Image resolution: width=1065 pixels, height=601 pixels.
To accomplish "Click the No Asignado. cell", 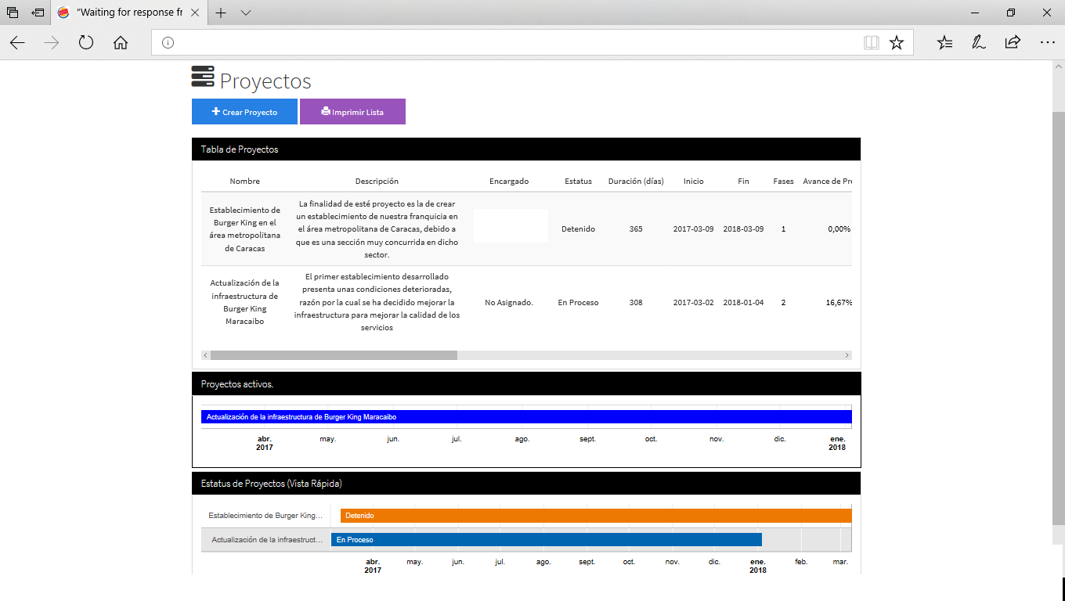I will coord(509,302).
